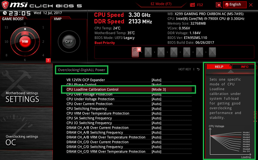Select DRAM CH_A/B VRM Over Temperature Protection label

106,137
